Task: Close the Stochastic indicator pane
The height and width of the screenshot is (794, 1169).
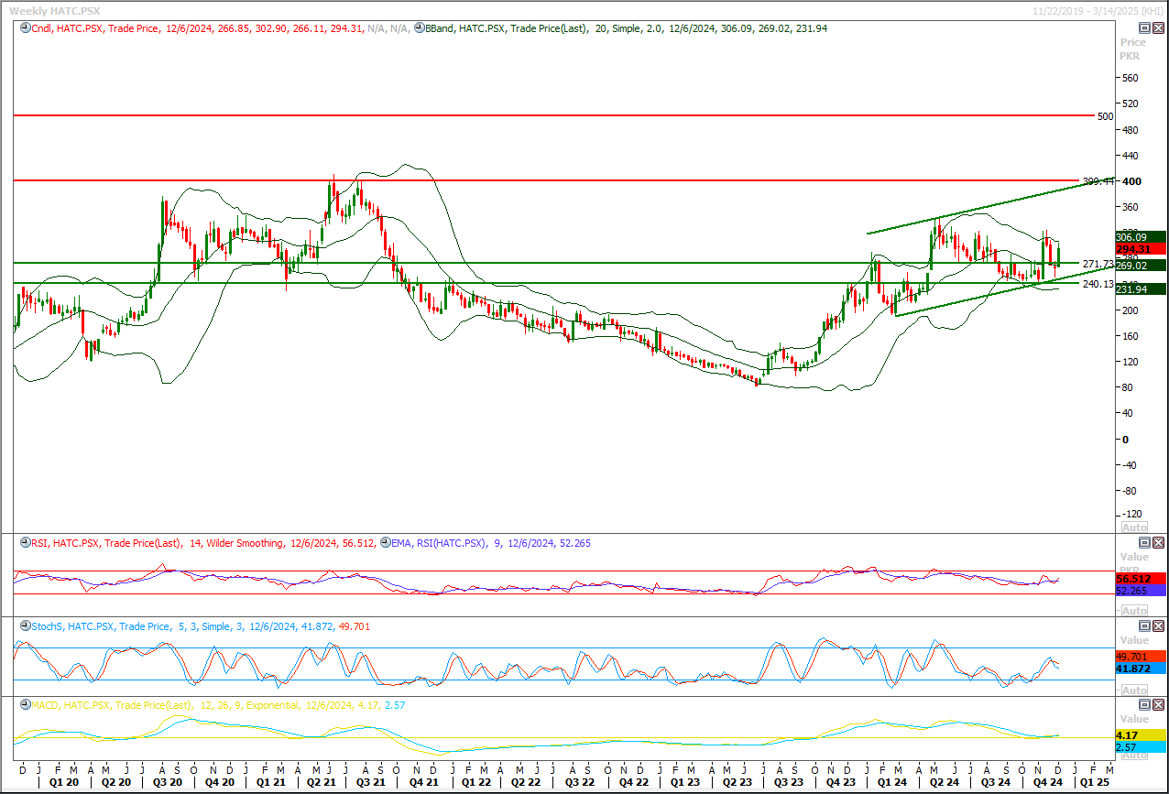Action: (x=1157, y=626)
